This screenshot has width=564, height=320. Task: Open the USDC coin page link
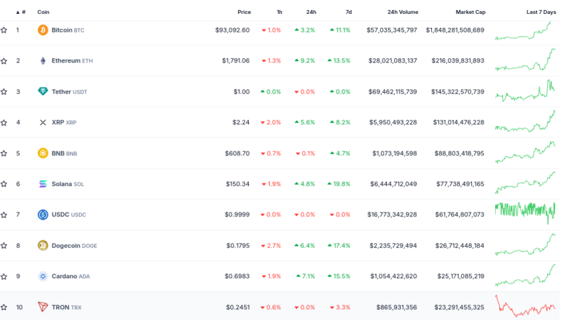pos(69,214)
